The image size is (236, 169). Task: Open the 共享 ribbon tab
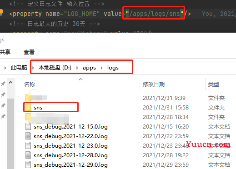(x=5, y=52)
